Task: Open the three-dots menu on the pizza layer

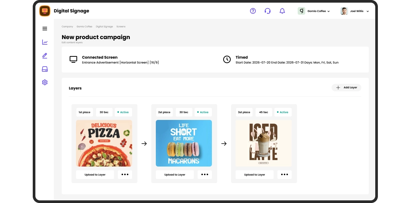Action: pyautogui.click(x=125, y=174)
